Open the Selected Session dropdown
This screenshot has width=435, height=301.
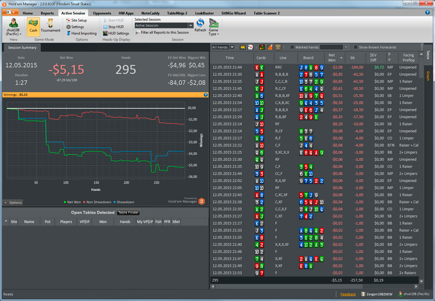[x=191, y=26]
